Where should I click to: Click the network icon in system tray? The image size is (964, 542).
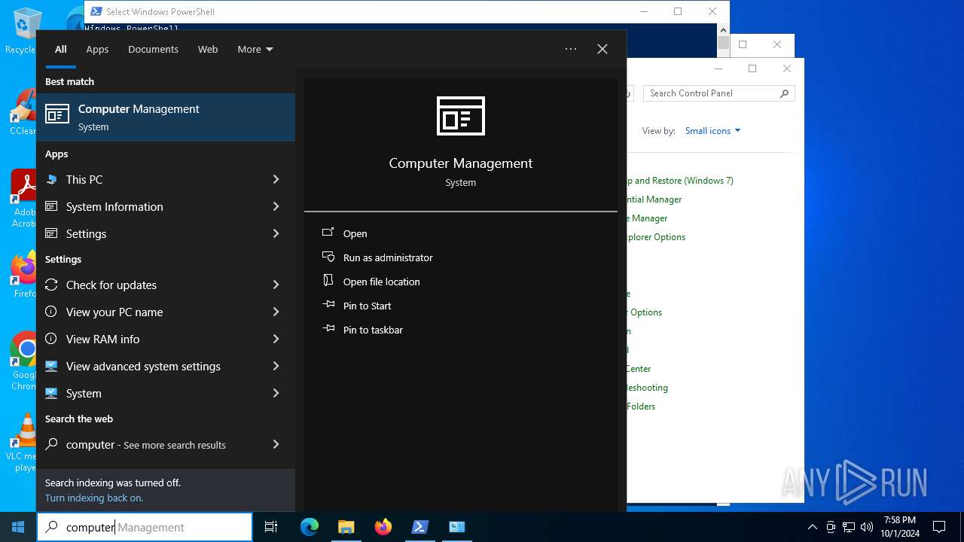tap(849, 527)
